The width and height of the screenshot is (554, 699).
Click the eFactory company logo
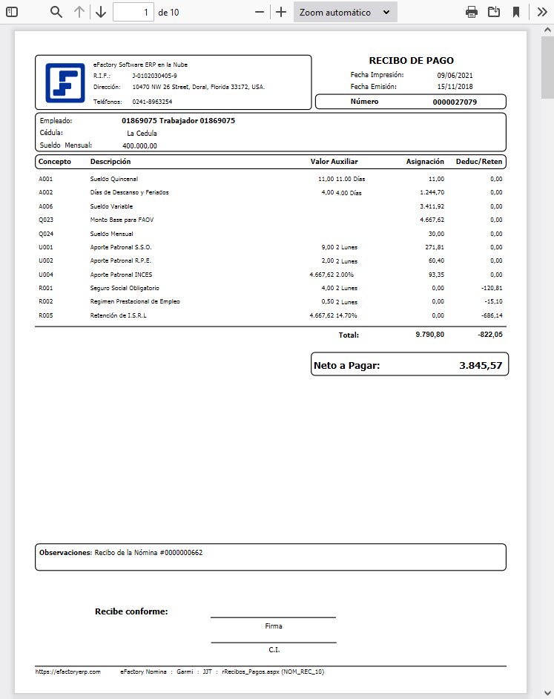tap(65, 83)
